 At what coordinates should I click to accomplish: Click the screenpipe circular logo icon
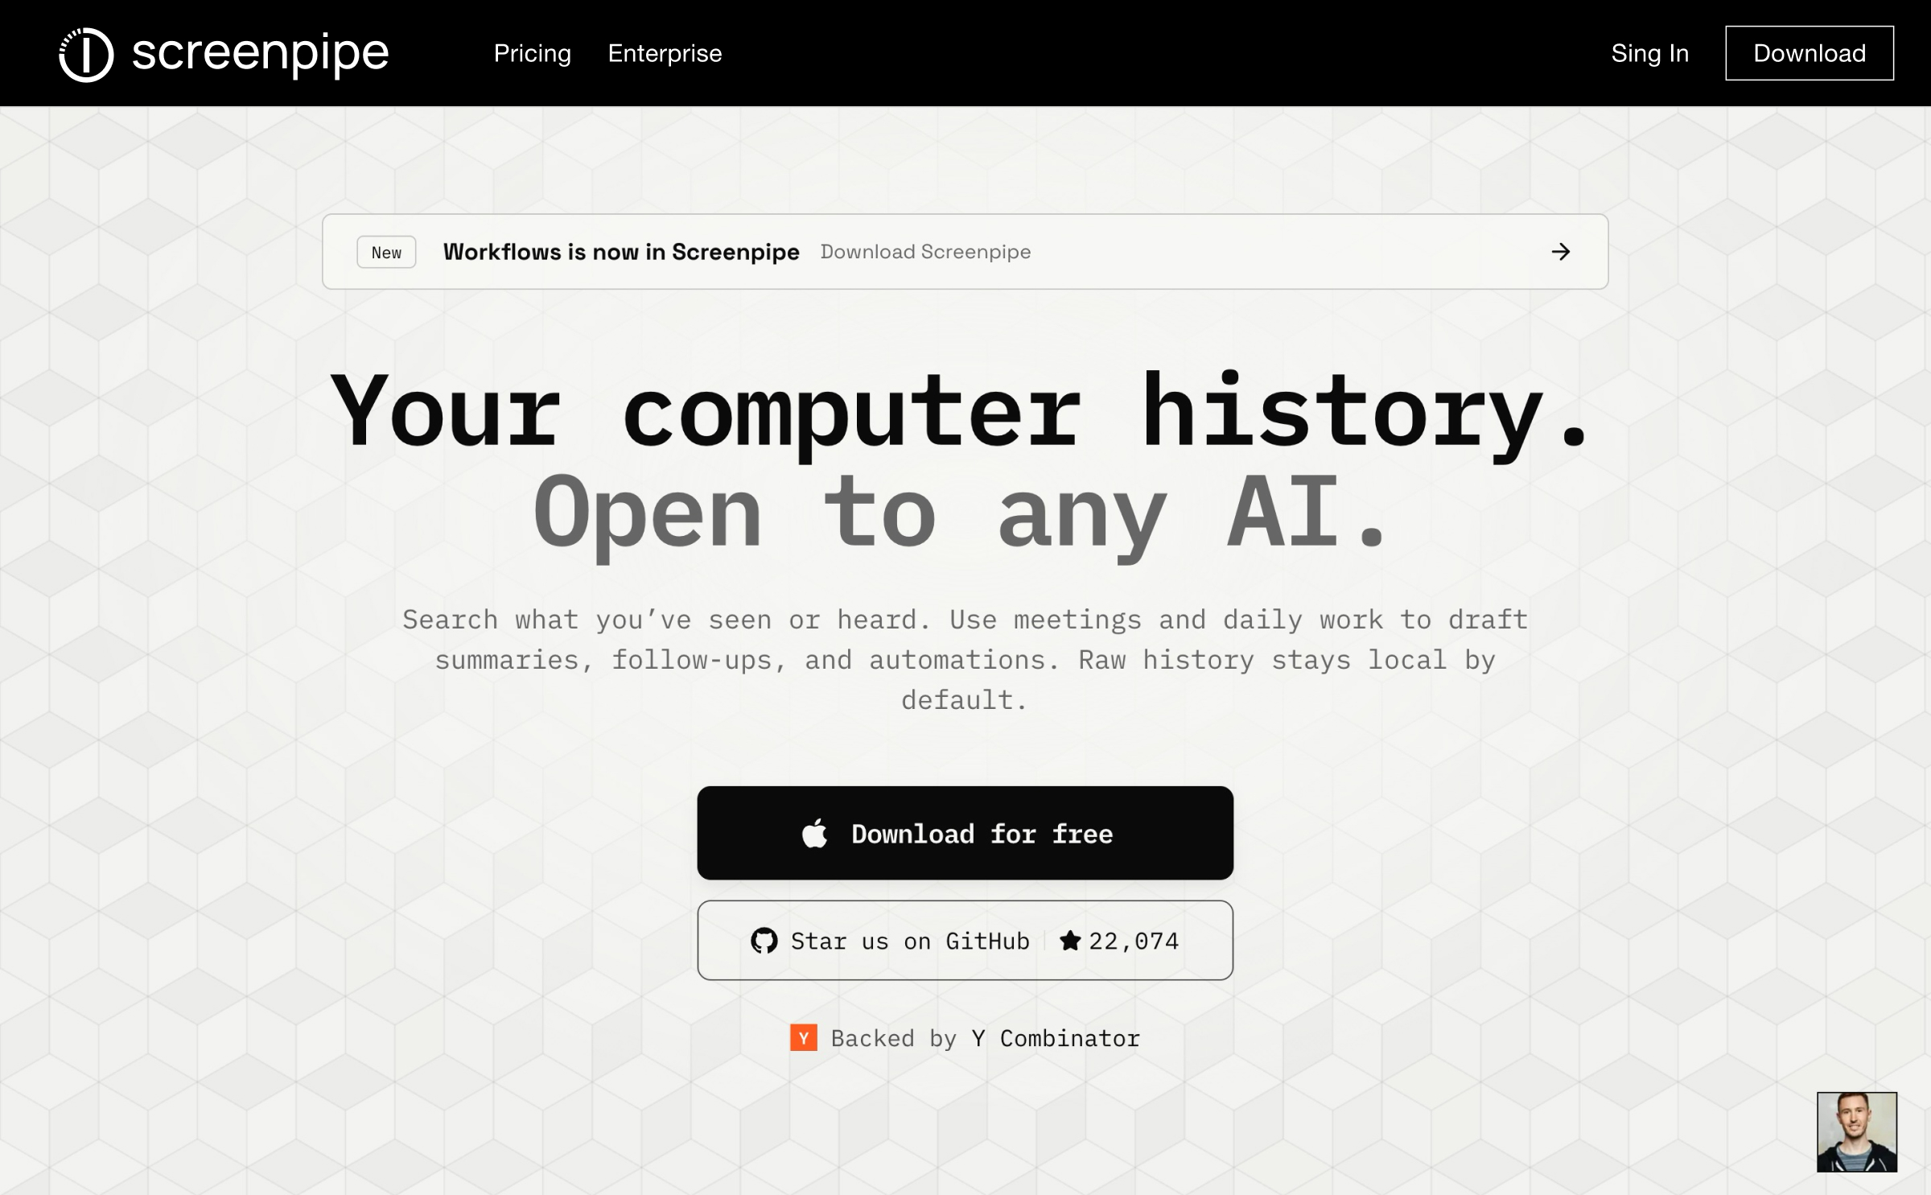pos(86,54)
